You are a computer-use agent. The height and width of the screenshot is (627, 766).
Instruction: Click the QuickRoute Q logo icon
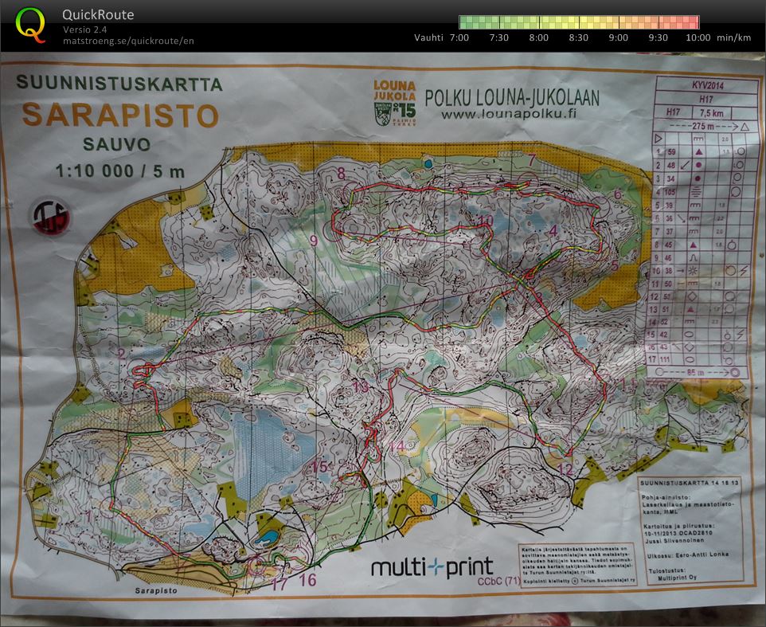[31, 25]
